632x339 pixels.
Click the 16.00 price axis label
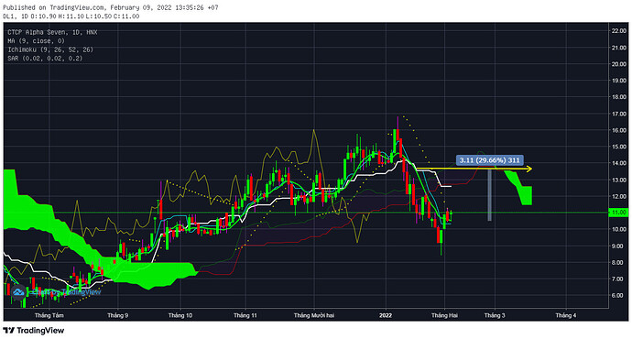point(618,130)
